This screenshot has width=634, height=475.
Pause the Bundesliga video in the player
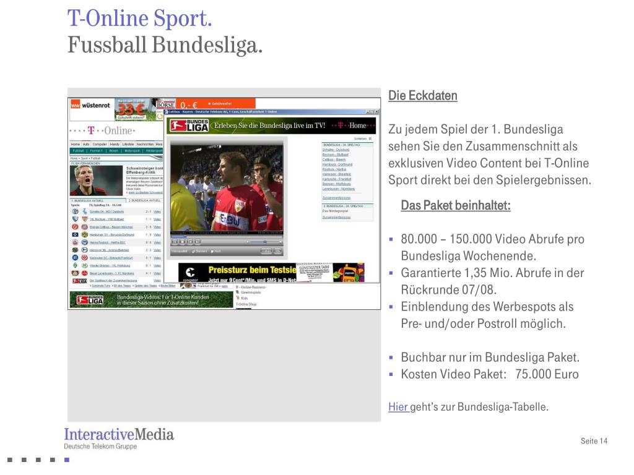pyautogui.click(x=175, y=242)
